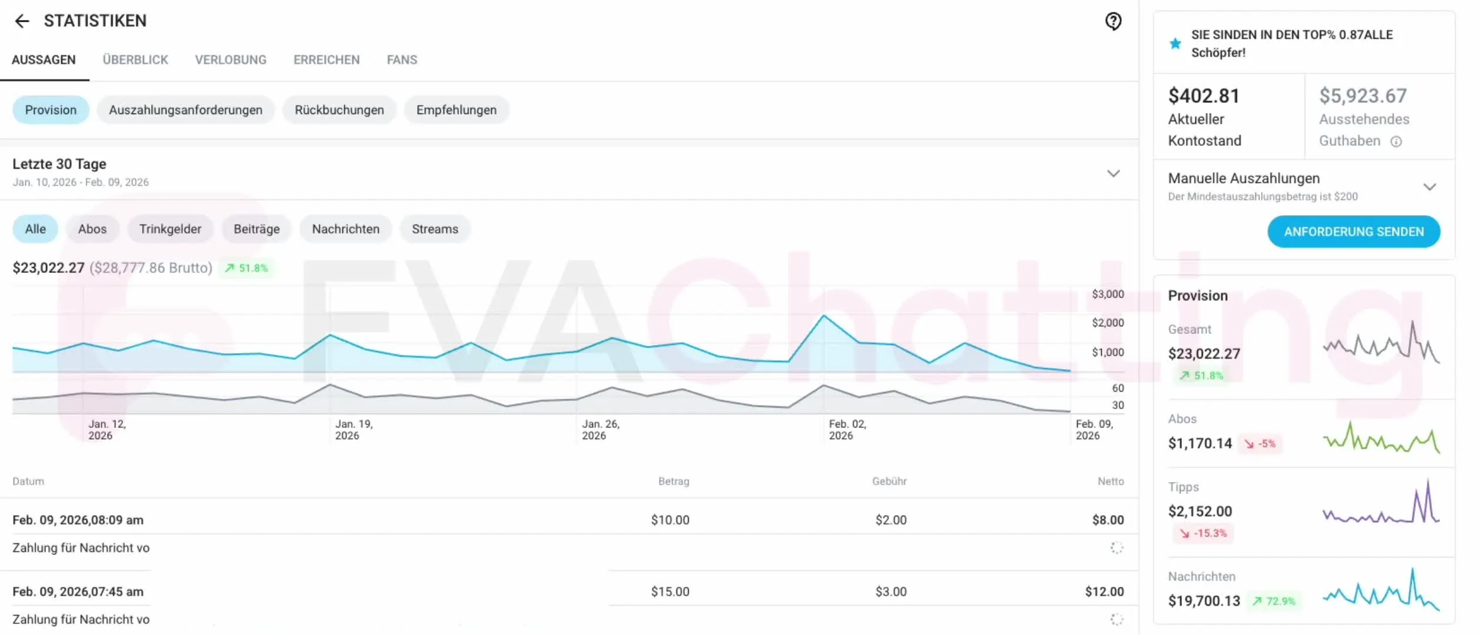Screen dimensions: 1480x635
Task: Click the back arrow beside STATISTIKEN
Action: (22, 21)
